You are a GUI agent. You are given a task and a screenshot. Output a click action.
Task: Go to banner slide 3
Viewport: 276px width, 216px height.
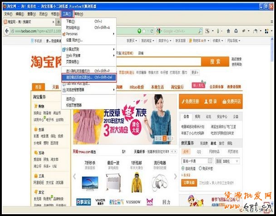[164, 138]
